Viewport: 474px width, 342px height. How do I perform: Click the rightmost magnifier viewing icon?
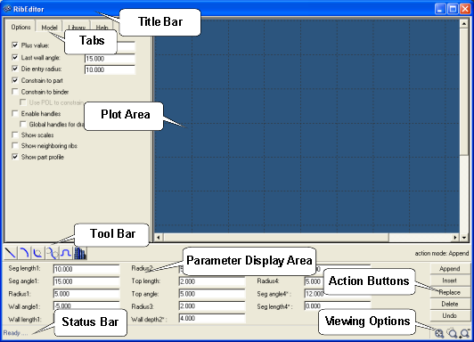coord(465,333)
